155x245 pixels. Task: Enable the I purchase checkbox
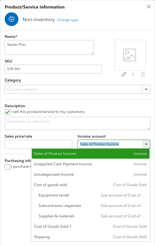point(7,167)
